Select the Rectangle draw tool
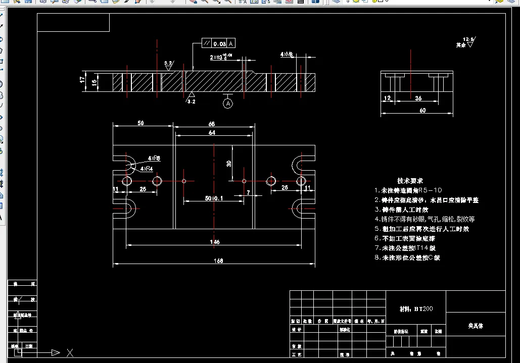Image resolution: width=520 pixels, height=363 pixels. (2, 61)
